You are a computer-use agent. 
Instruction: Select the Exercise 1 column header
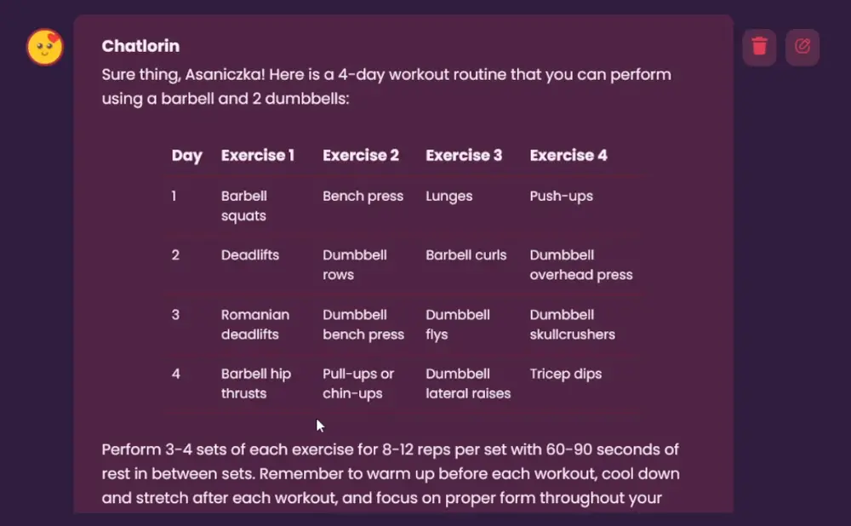pos(258,156)
